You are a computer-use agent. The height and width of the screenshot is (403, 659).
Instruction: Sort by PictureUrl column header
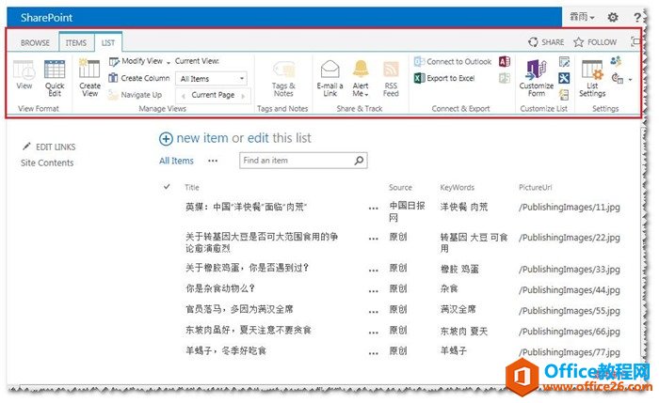[535, 187]
